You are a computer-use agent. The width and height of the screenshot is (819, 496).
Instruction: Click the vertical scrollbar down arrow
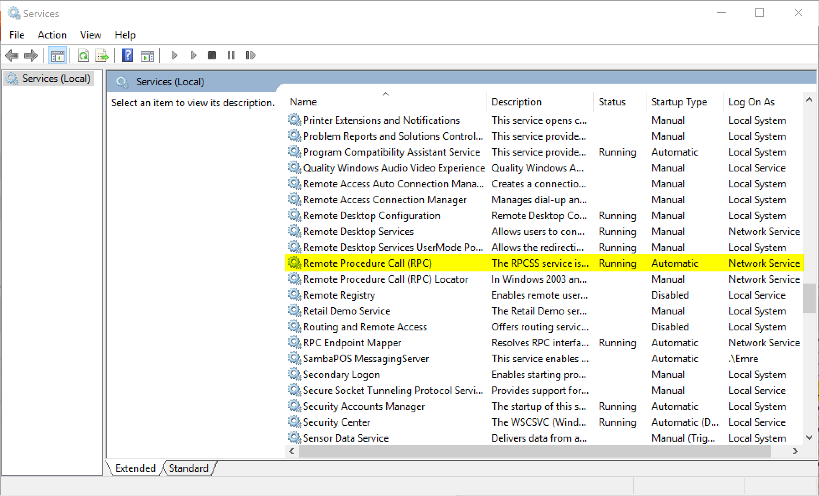click(x=809, y=437)
